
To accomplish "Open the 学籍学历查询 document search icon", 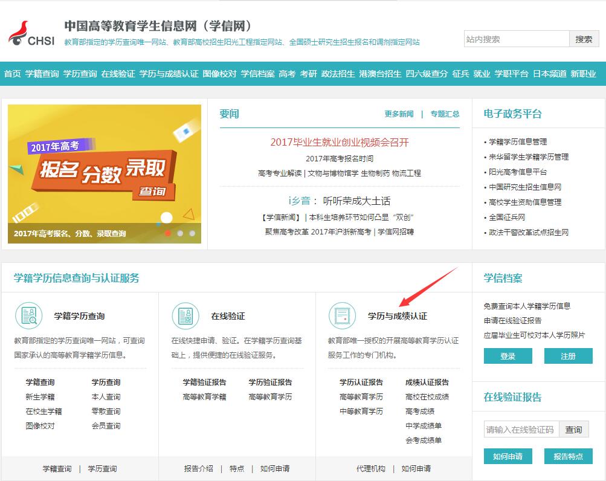I will tap(28, 315).
